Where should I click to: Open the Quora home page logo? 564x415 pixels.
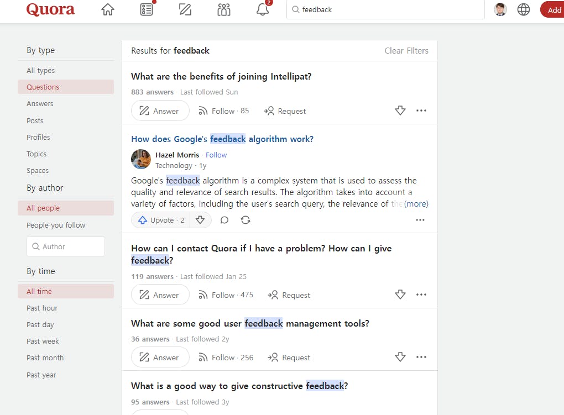tap(50, 9)
